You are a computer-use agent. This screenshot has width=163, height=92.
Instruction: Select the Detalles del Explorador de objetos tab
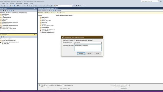[46, 8]
